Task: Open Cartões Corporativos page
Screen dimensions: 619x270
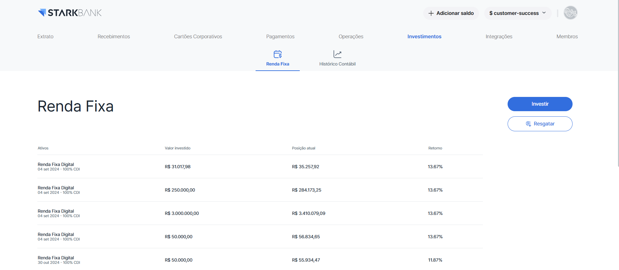Action: coord(198,37)
